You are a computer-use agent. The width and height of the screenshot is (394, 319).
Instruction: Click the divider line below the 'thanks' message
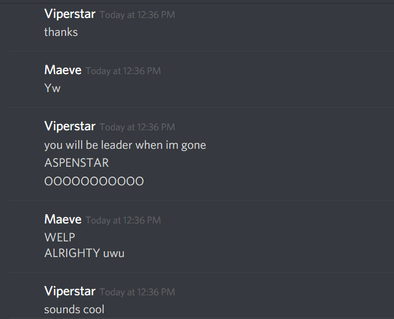pyautogui.click(x=202, y=51)
